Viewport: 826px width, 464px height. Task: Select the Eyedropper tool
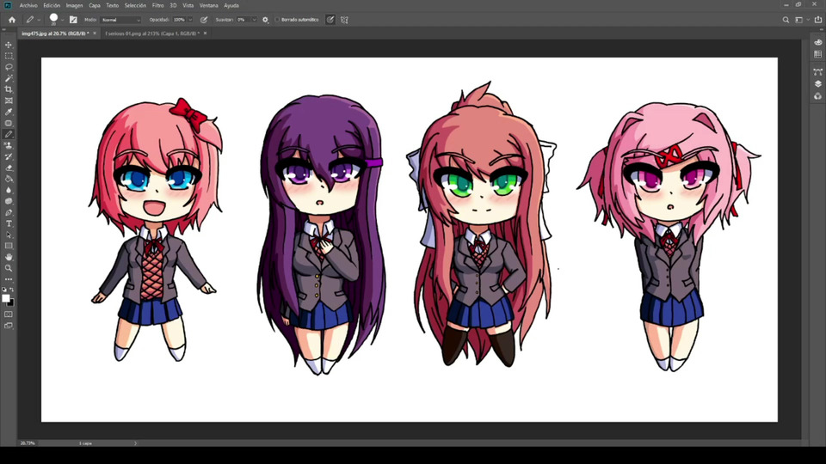[x=9, y=112]
